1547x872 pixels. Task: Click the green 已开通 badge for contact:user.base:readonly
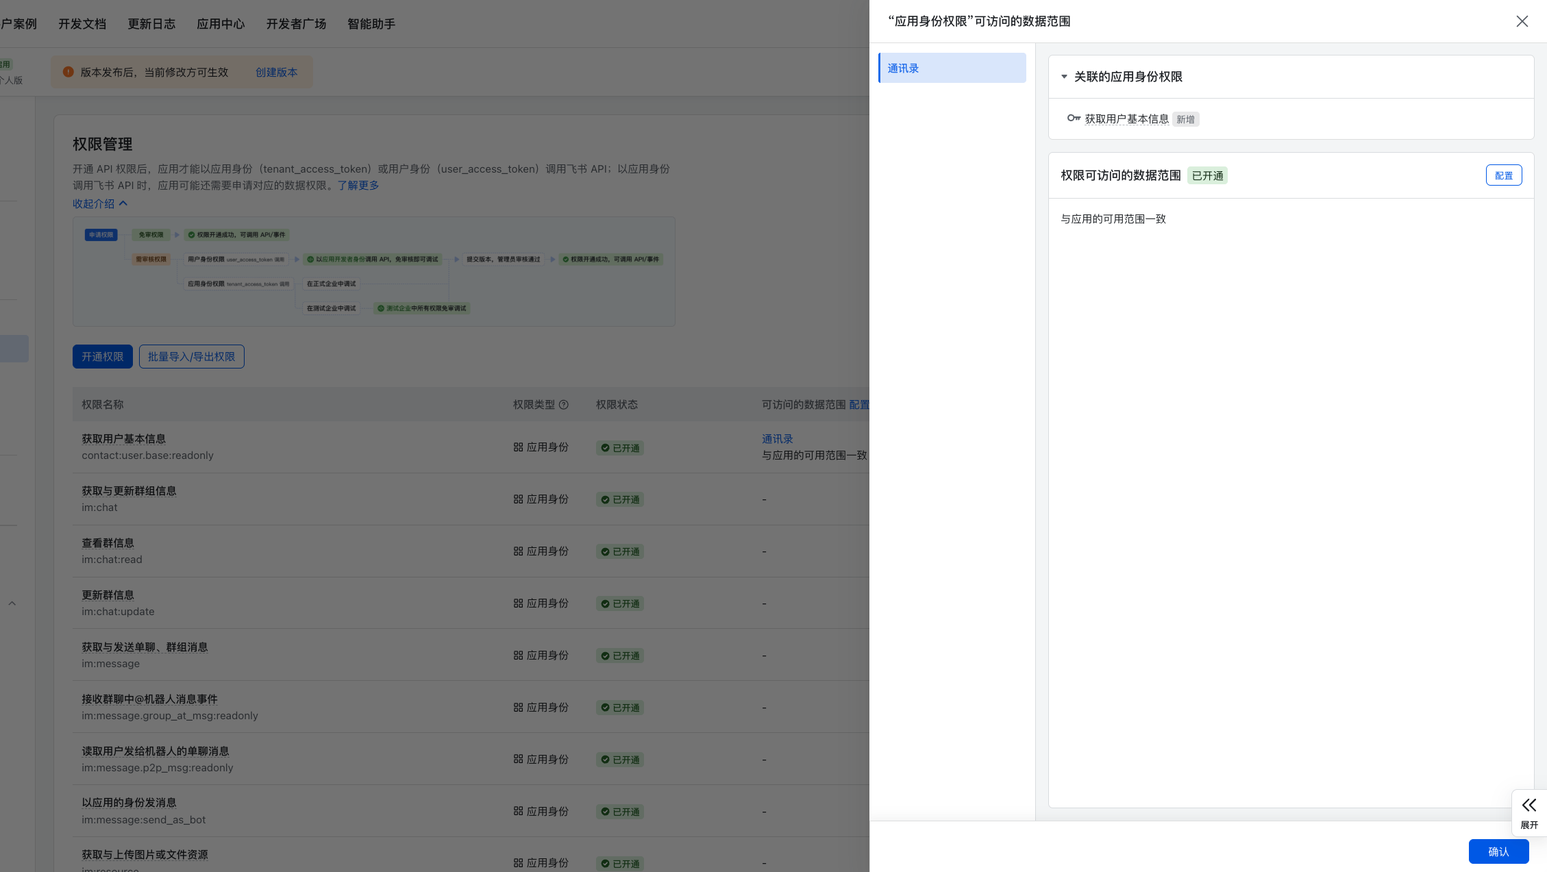[619, 448]
